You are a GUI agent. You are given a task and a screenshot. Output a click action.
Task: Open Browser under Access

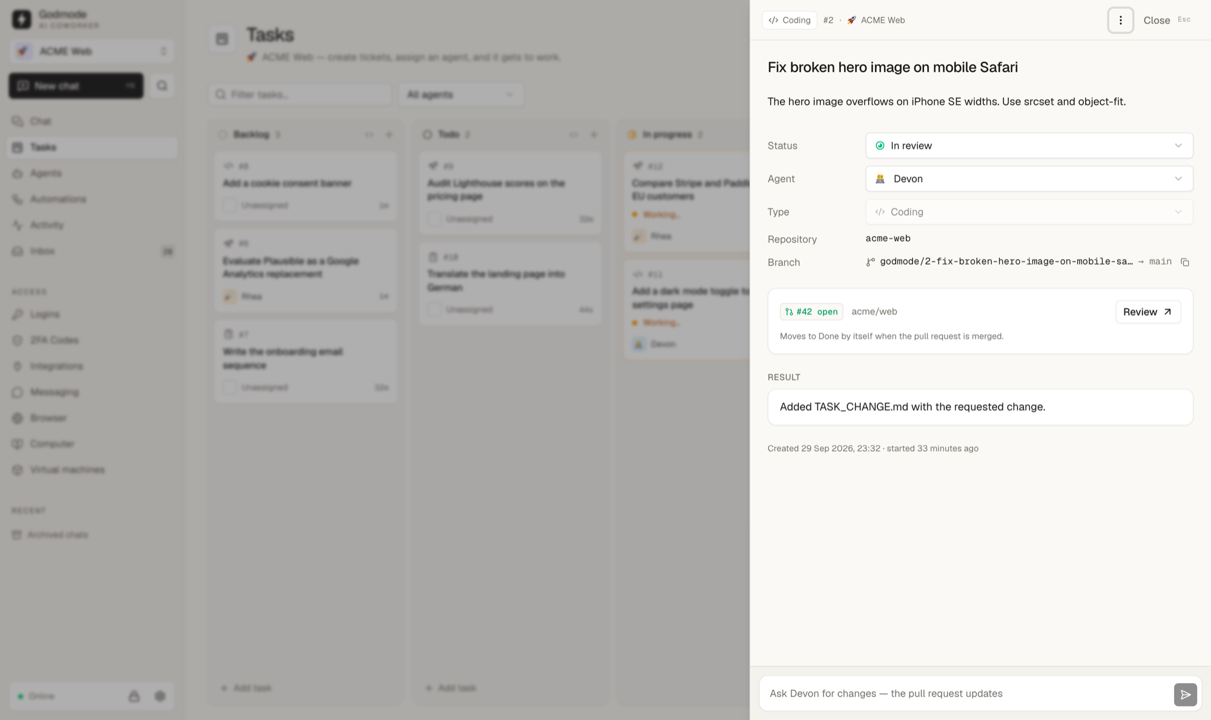click(x=92, y=418)
